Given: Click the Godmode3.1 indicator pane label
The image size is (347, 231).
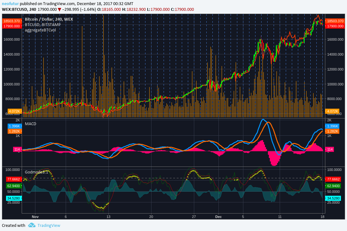Looking at the screenshot, I should tap(37, 172).
